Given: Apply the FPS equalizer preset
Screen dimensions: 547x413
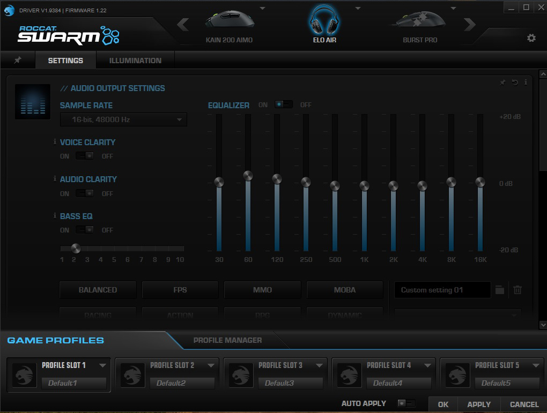Looking at the screenshot, I should (180, 290).
